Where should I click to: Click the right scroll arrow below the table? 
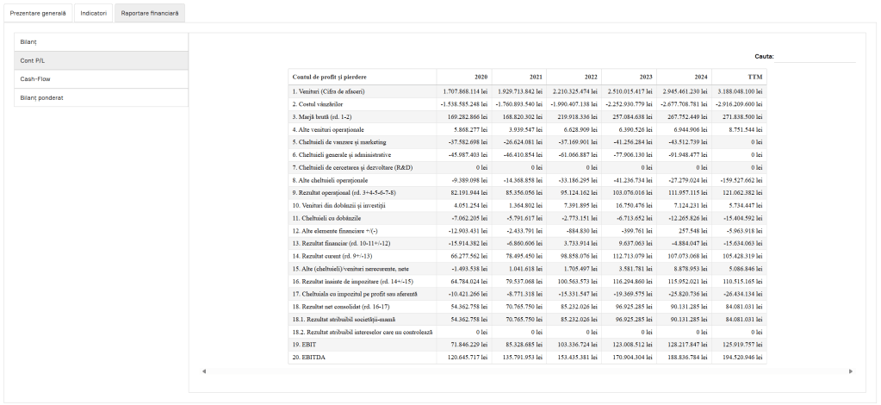click(x=851, y=371)
